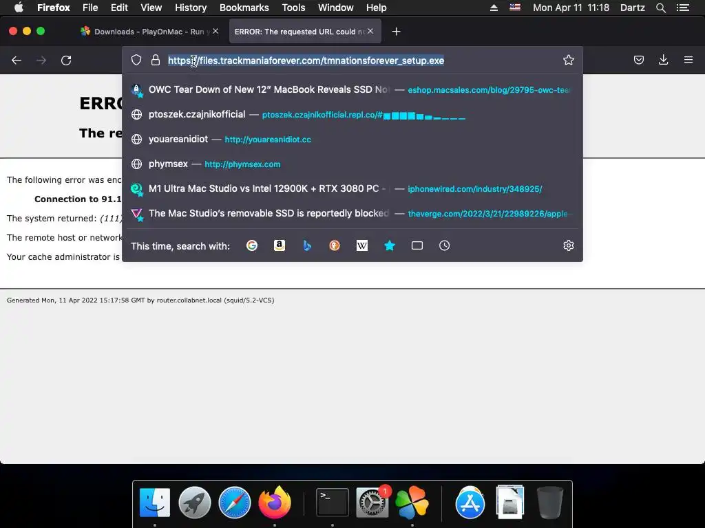This screenshot has height=528, width=705.
Task: Launch Safari from the Dock
Action: [234, 503]
